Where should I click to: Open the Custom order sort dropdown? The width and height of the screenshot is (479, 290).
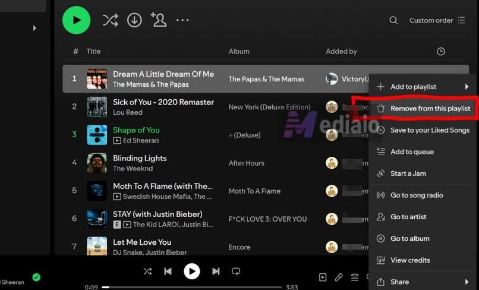(437, 20)
